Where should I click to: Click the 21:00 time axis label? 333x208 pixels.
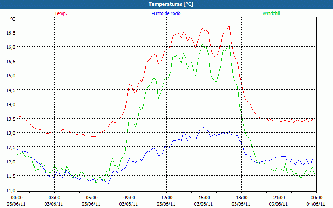coord(279,198)
